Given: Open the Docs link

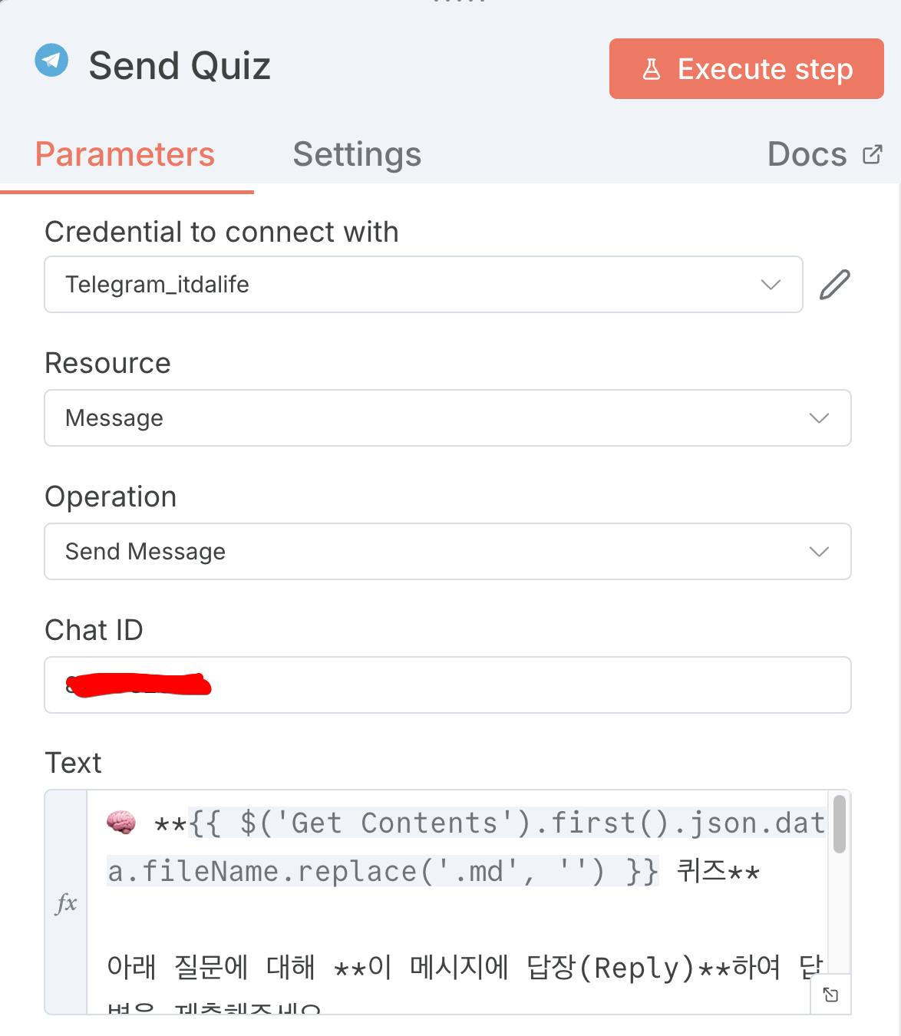Looking at the screenshot, I should coord(807,154).
